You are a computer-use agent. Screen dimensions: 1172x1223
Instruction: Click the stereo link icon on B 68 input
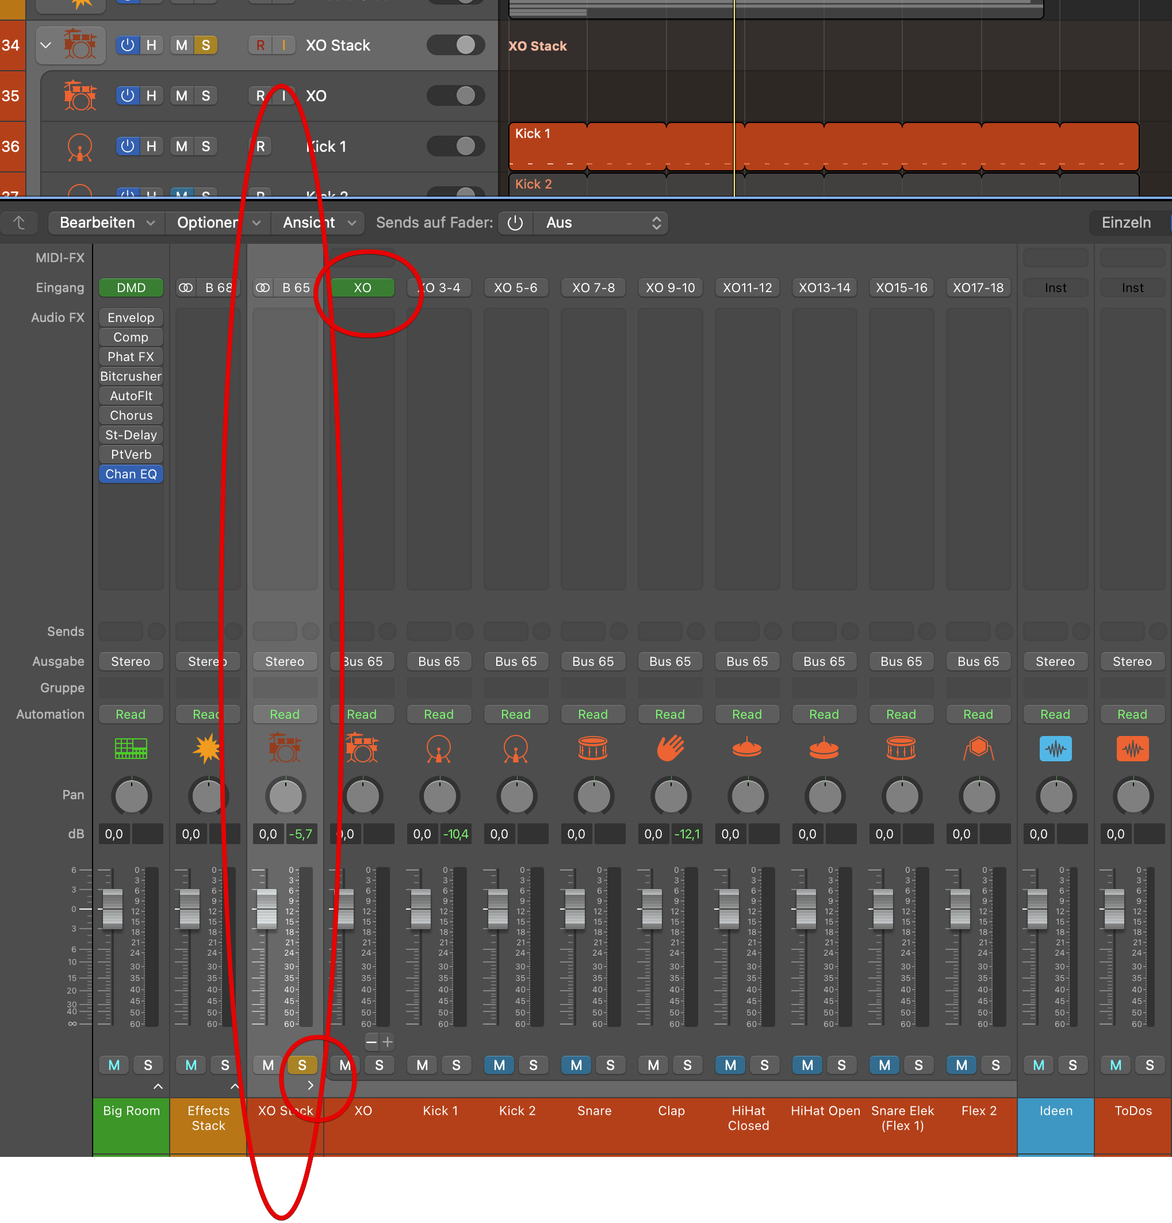(186, 287)
